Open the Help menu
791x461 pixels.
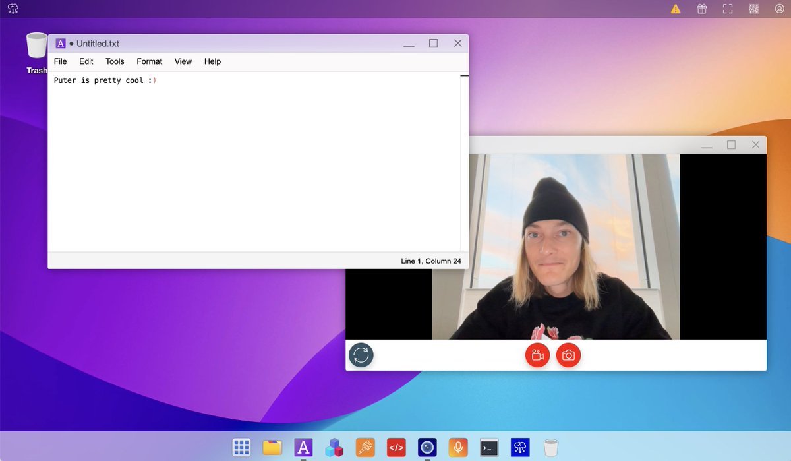212,61
